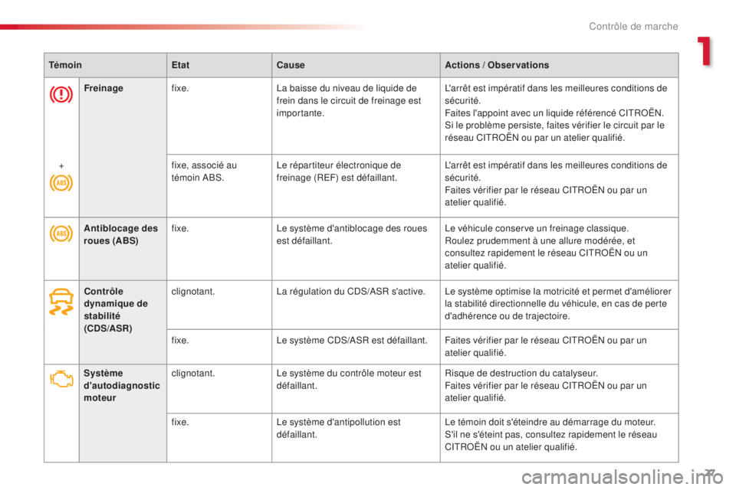Select the Témoin column header
The image size is (736, 490).
65,65
